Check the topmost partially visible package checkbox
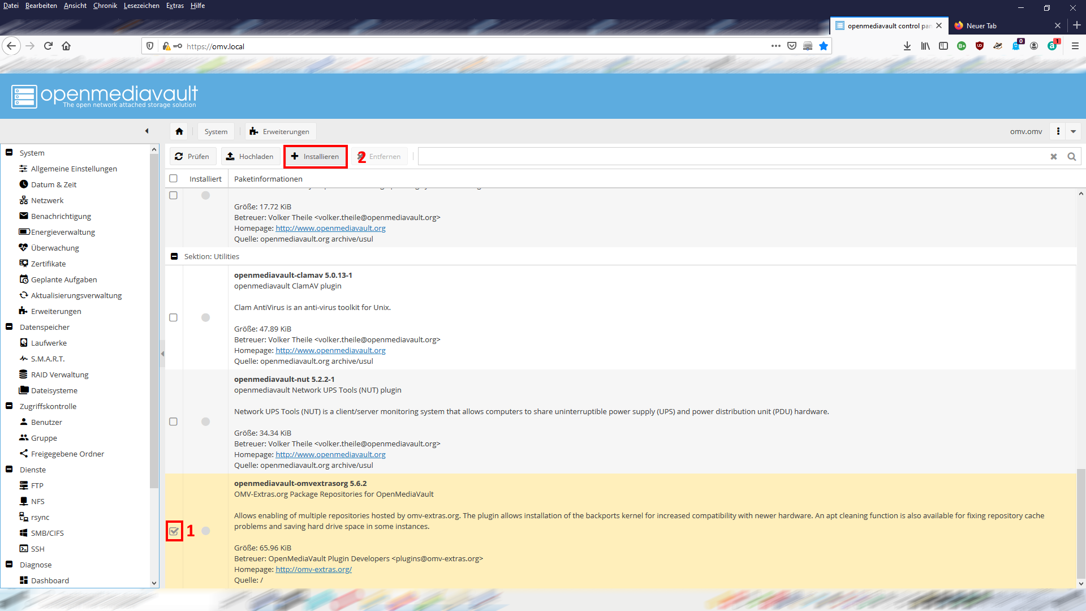The width and height of the screenshot is (1086, 611). [x=174, y=195]
